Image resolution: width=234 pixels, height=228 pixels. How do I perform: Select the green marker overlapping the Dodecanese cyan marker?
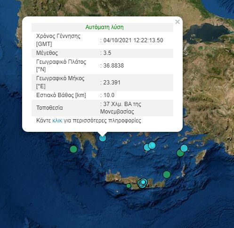(x=180, y=153)
